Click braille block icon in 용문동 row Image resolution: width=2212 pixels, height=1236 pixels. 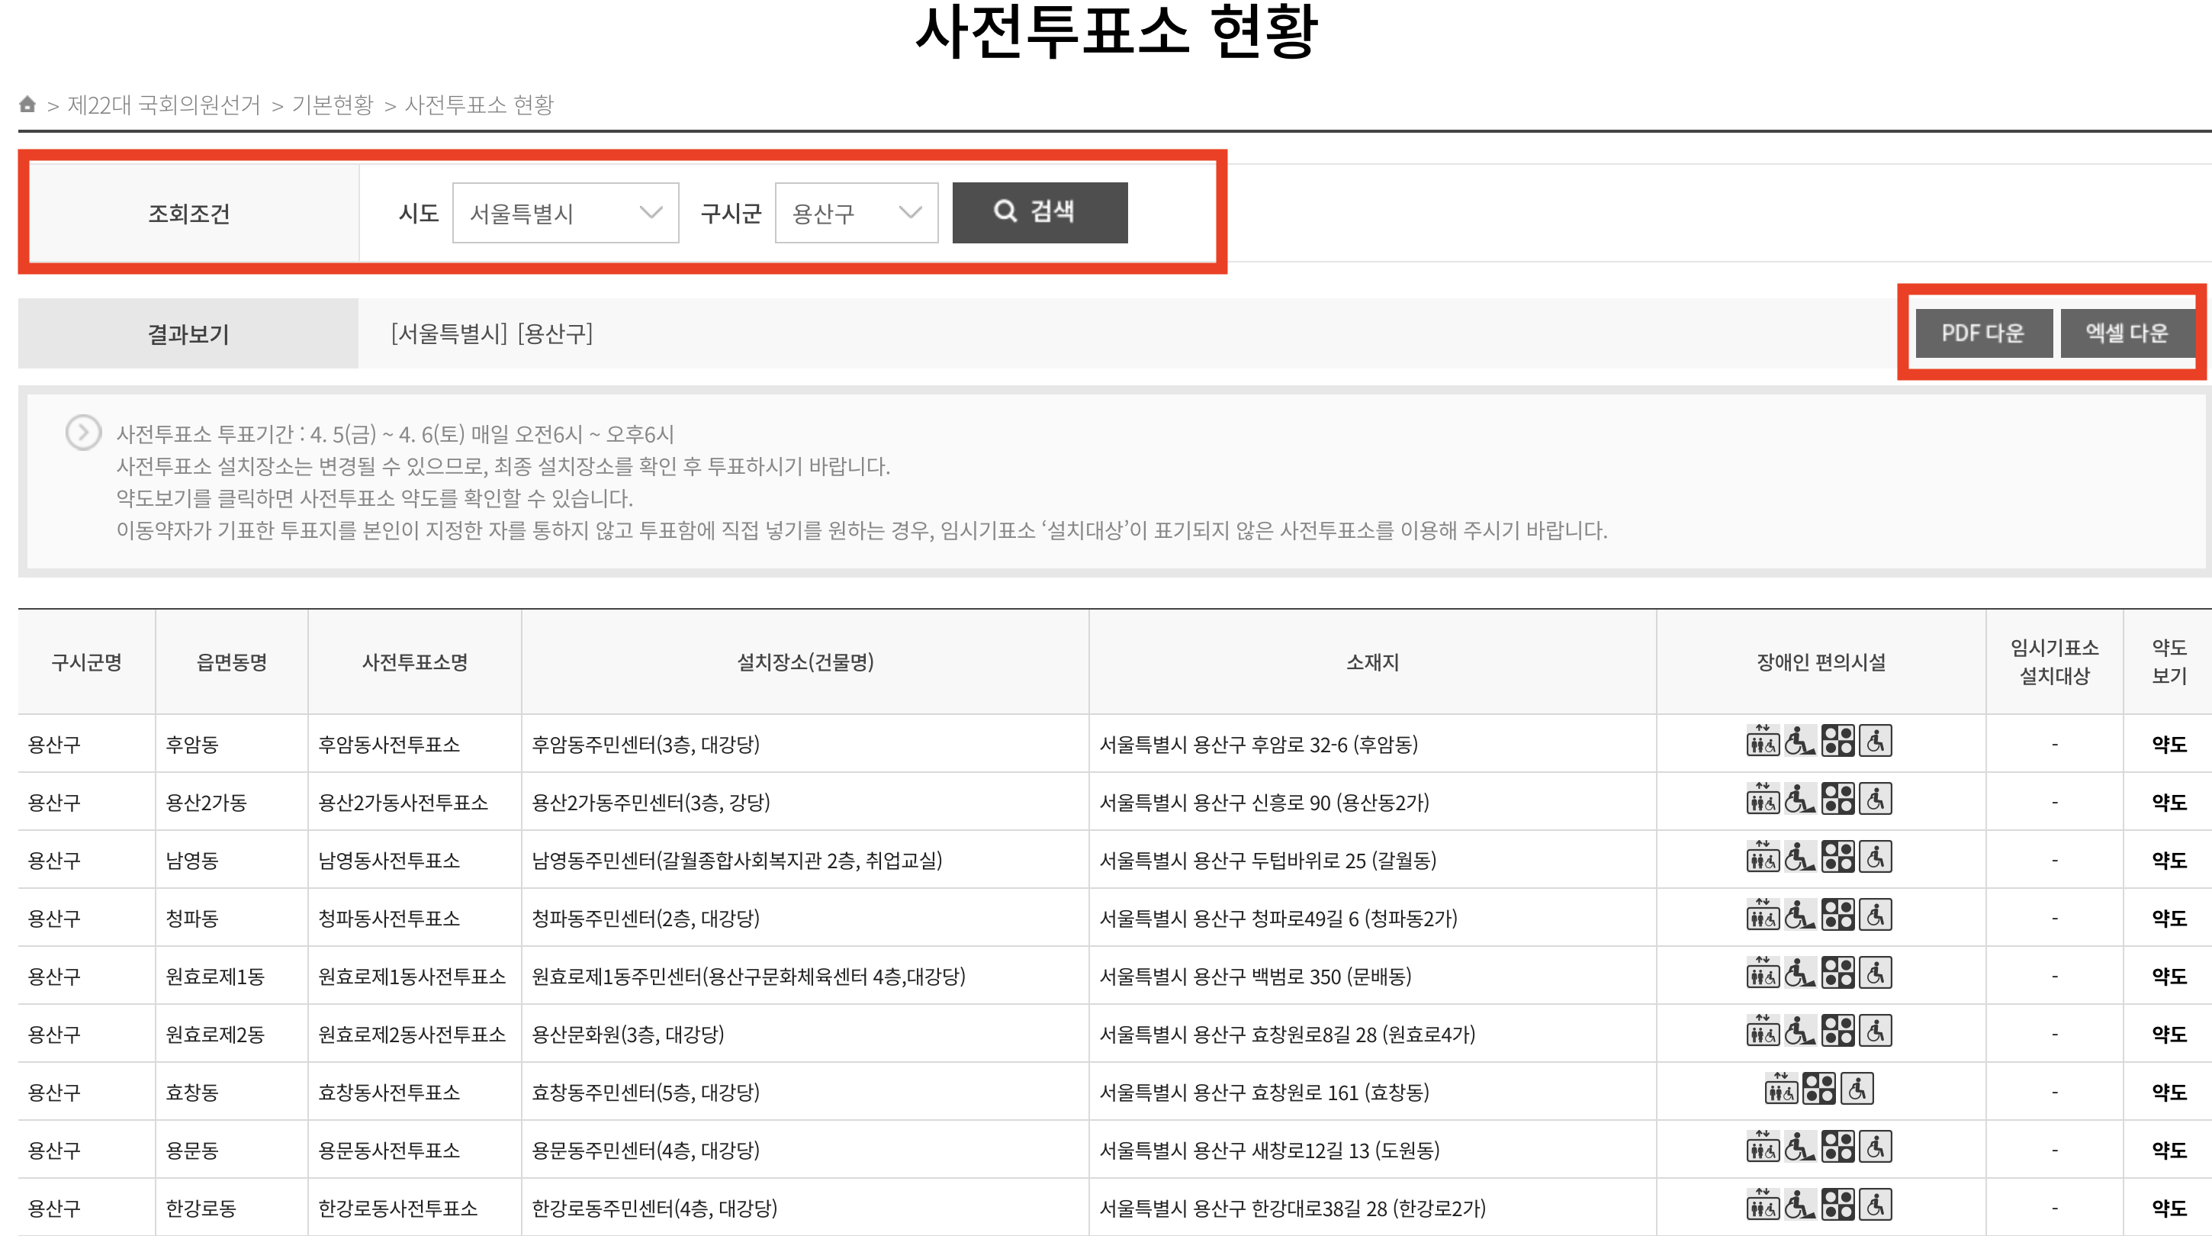(1837, 1147)
